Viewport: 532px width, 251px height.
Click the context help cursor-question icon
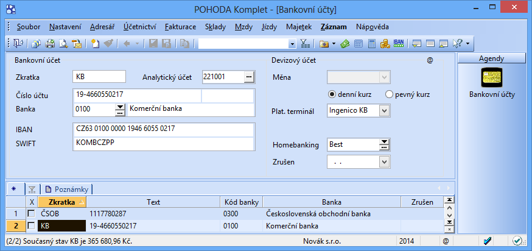(458, 43)
